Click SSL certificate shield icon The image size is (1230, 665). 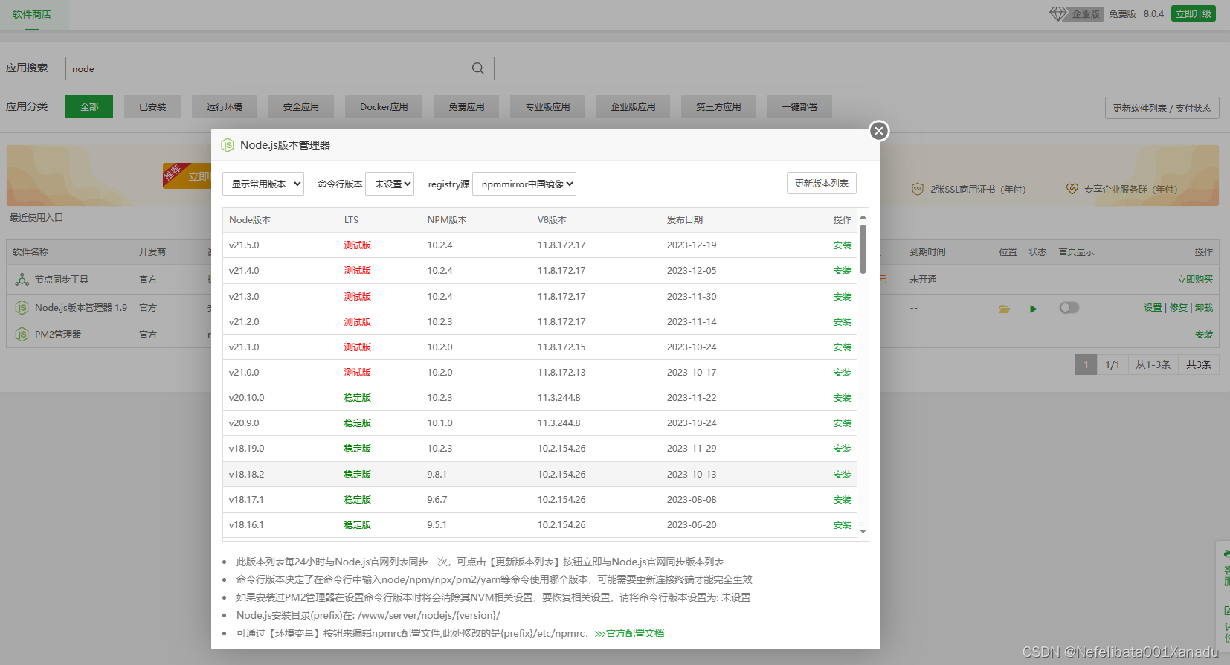coord(918,189)
